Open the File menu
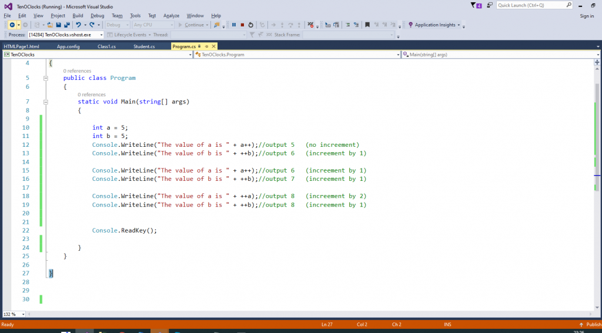Screen dimensions: 602x333 [x=7, y=16]
